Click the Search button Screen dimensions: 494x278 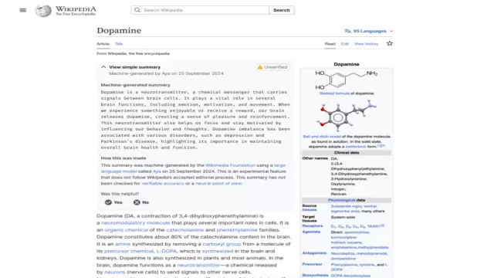coord(281,10)
